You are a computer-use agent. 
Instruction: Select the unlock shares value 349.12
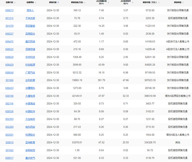[x=77, y=10]
